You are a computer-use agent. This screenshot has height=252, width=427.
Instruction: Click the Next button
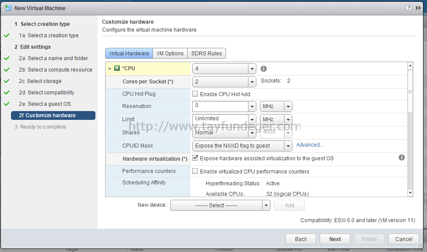(x=335, y=239)
